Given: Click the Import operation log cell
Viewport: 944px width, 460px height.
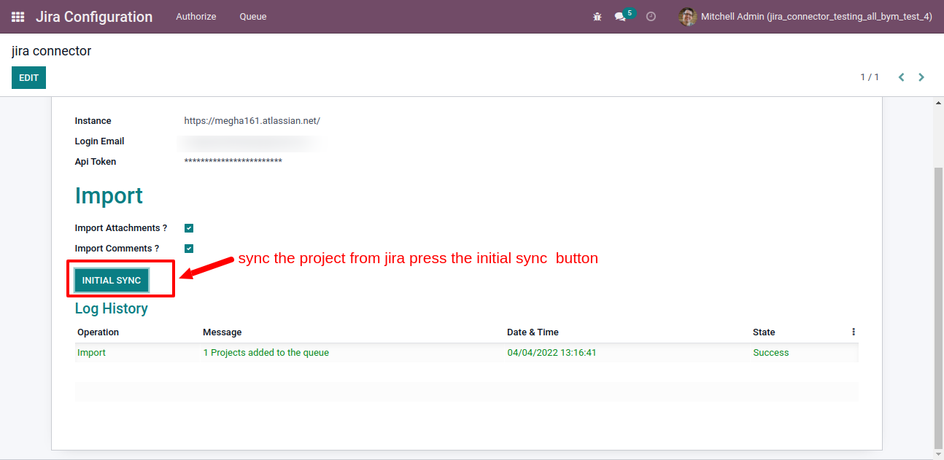Looking at the screenshot, I should click(x=91, y=353).
